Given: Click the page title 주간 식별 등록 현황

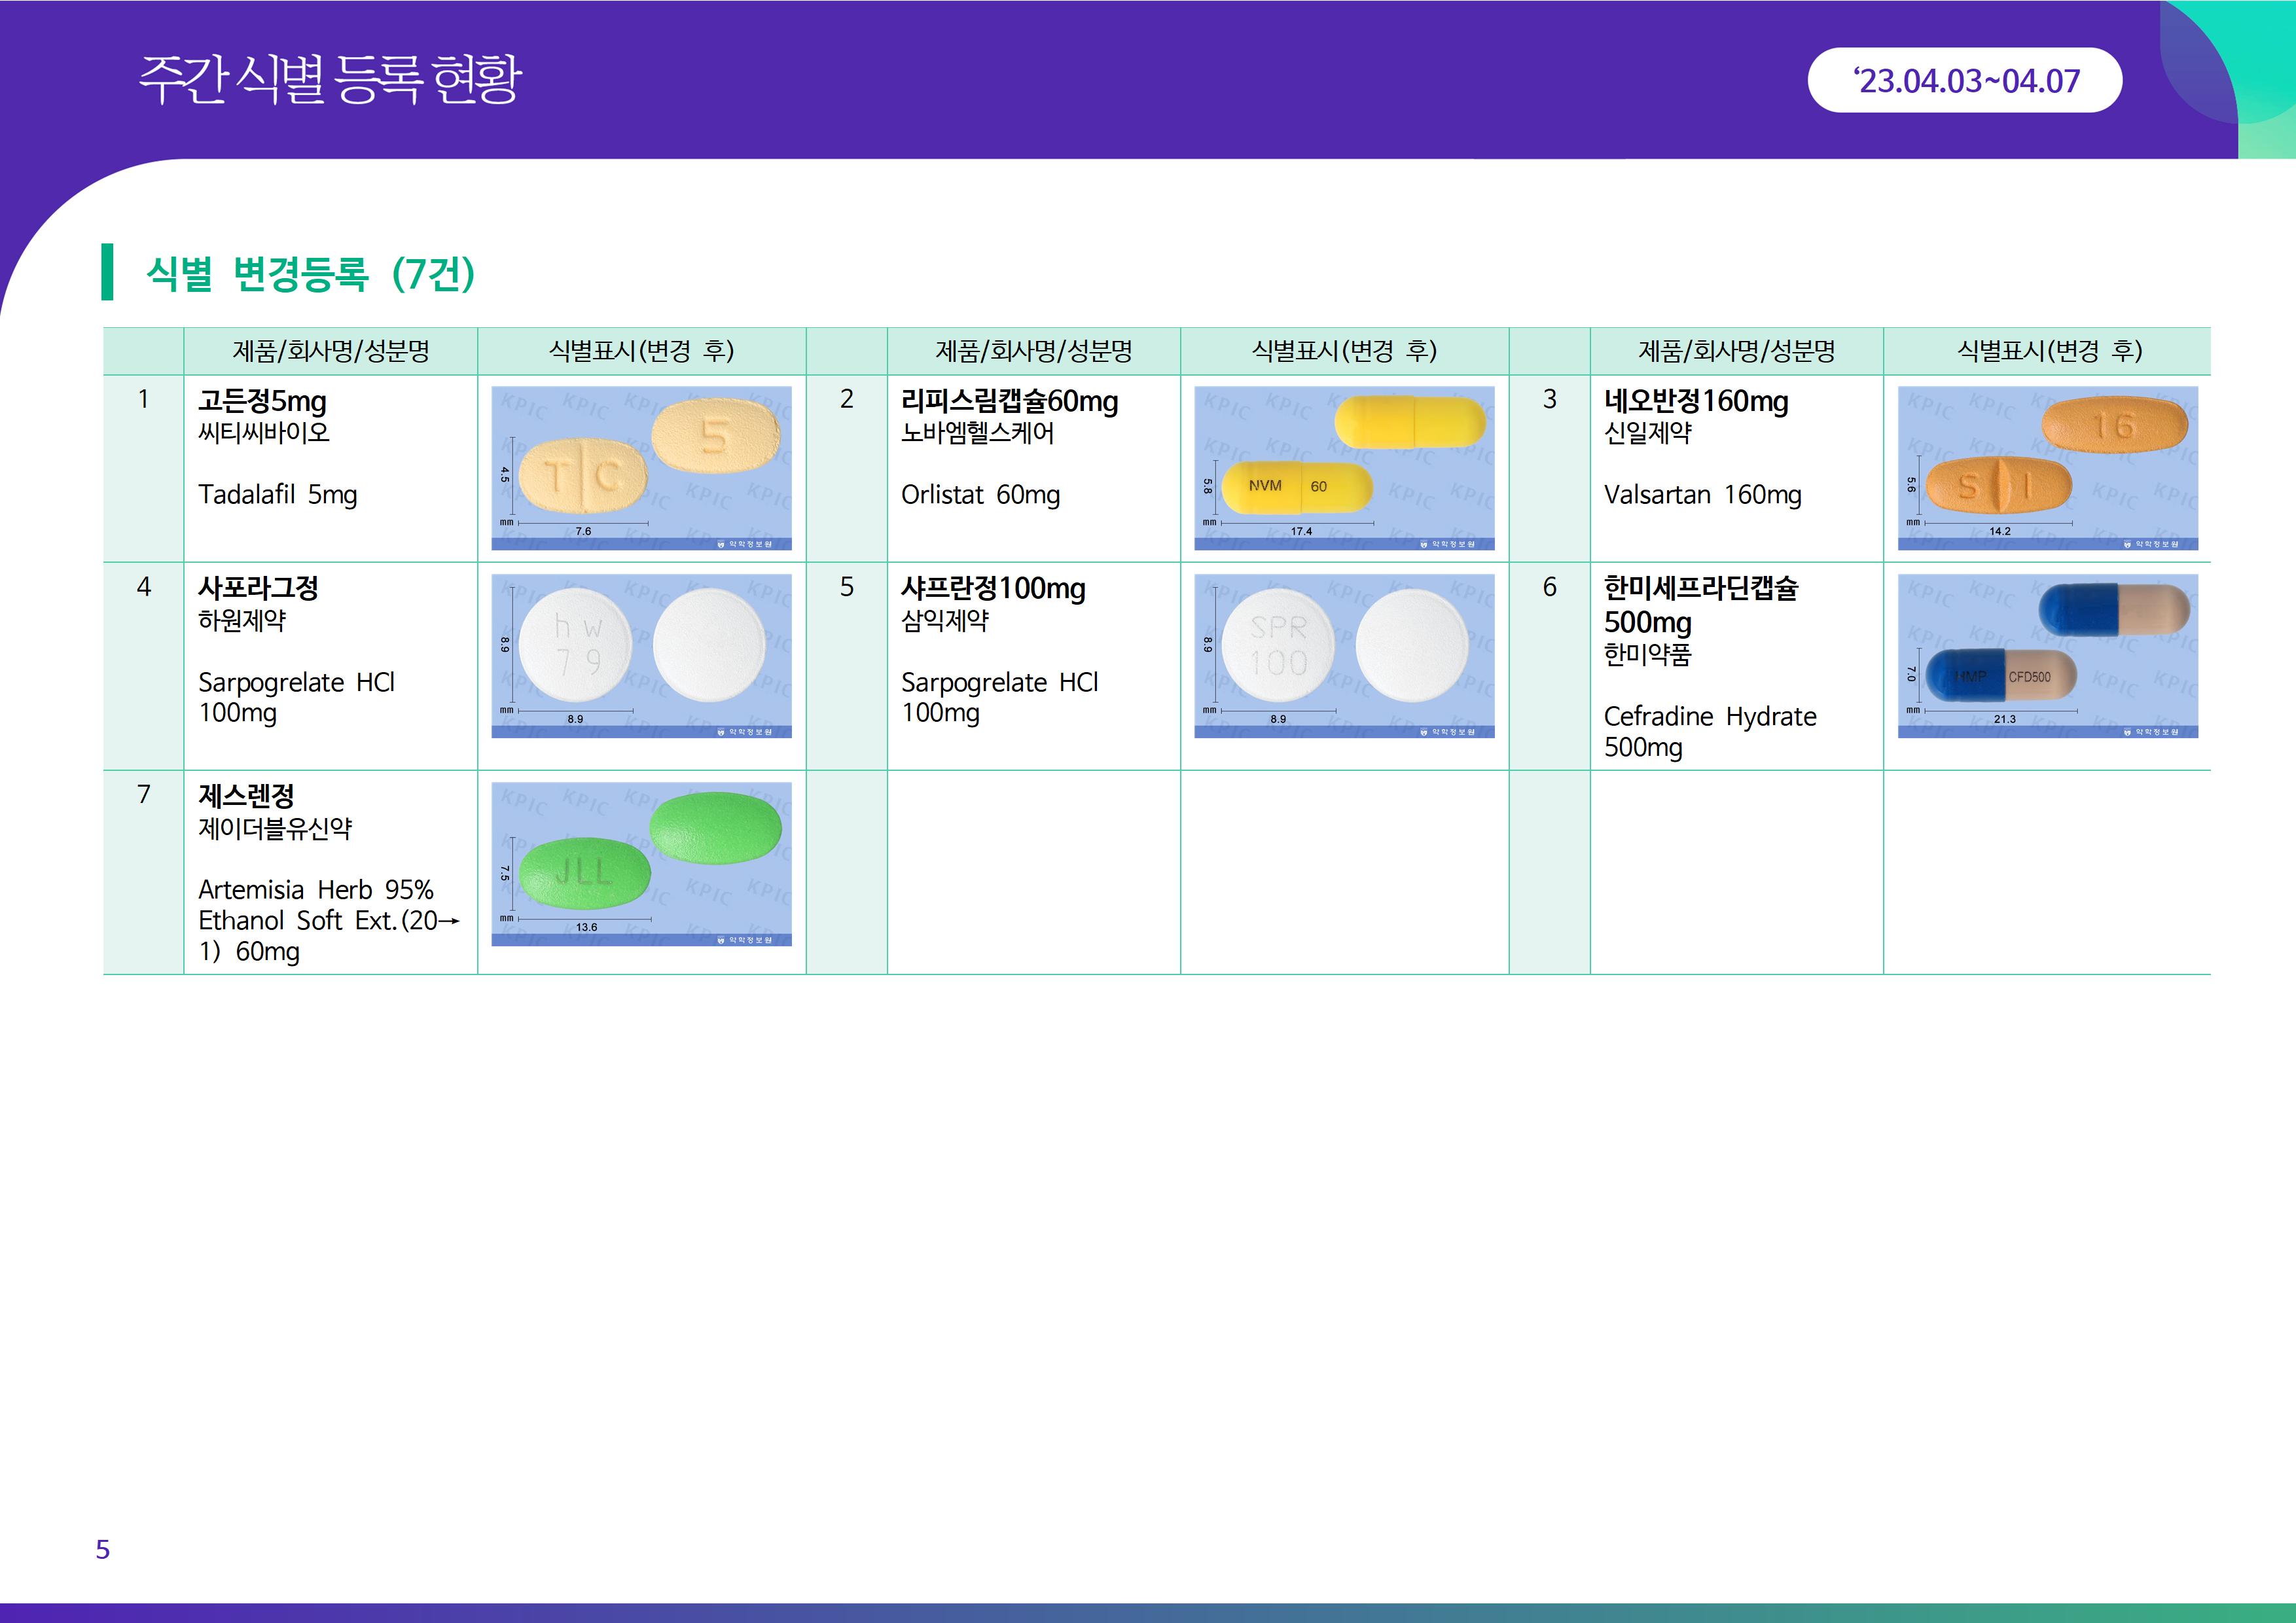Looking at the screenshot, I should point(330,80).
